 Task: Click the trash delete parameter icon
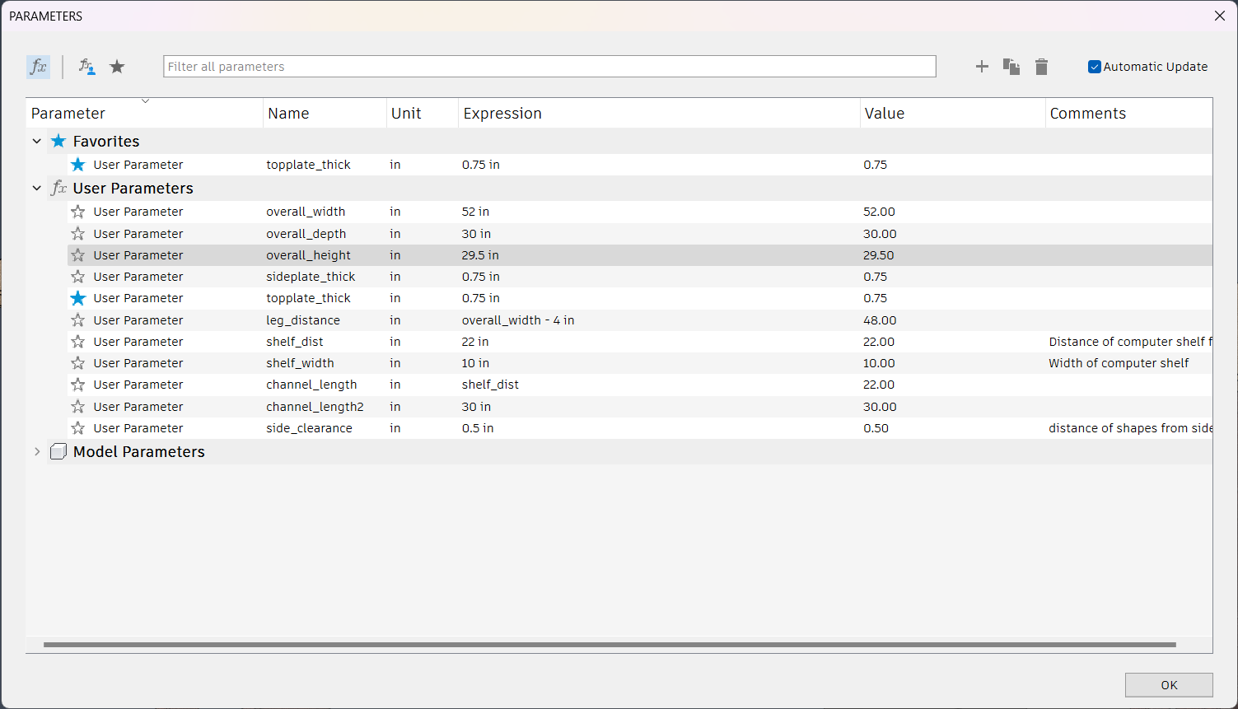pos(1041,67)
